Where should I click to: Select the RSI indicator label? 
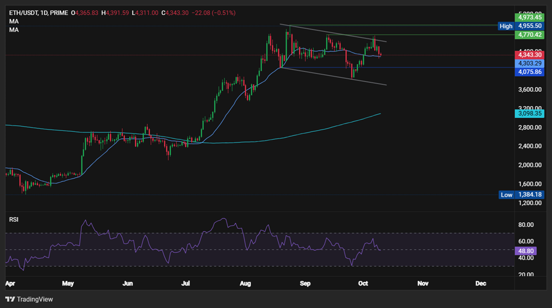point(15,220)
